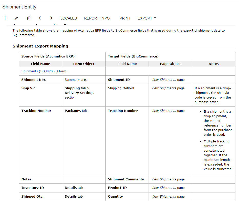Select source Tracking Number field cell
The width and height of the screenshot is (239, 204).
[40, 141]
